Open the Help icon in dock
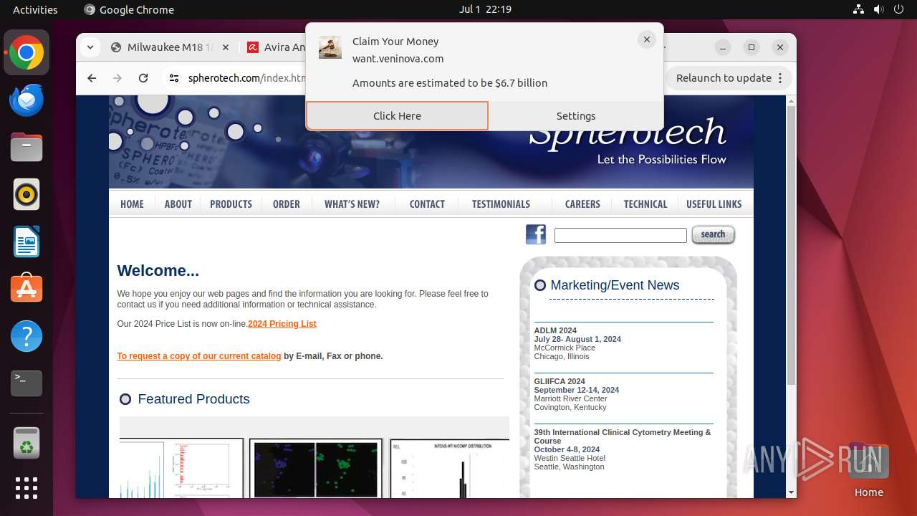917x516 pixels. coord(27,336)
